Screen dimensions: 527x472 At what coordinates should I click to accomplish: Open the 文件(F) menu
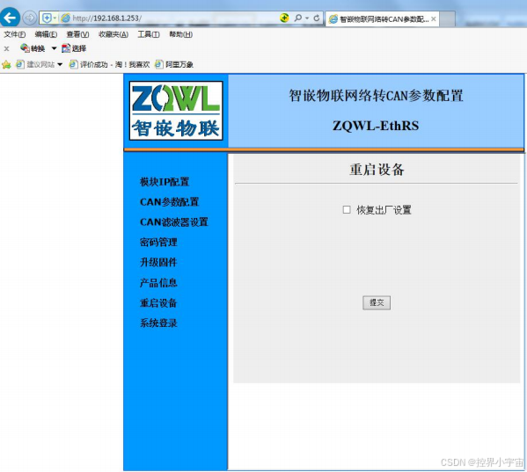tap(14, 34)
